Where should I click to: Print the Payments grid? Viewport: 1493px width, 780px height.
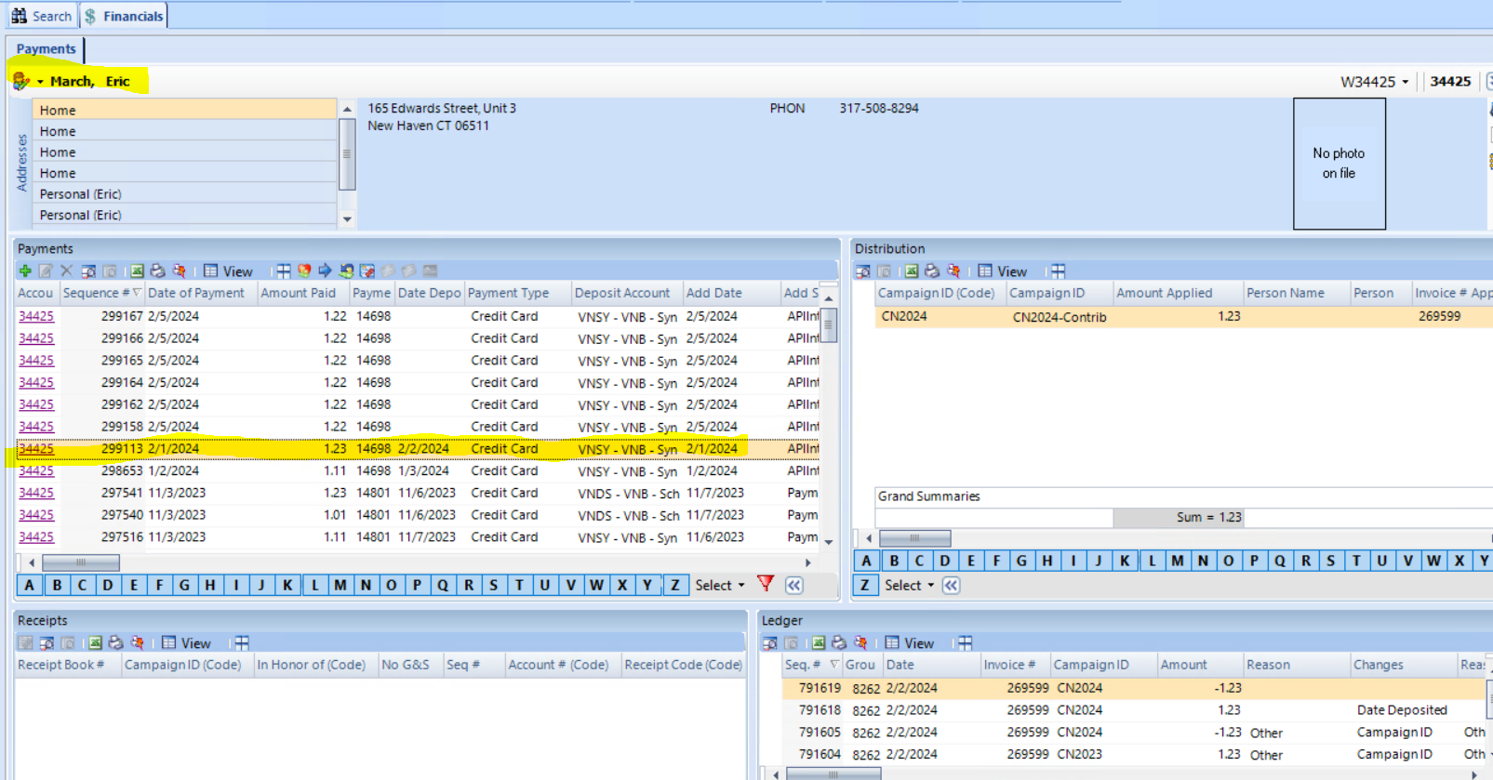pos(157,271)
